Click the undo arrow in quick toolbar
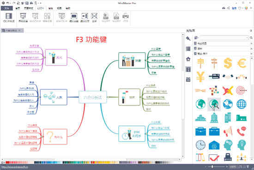Viewport: 254px width, 170px height. click(x=7, y=3)
